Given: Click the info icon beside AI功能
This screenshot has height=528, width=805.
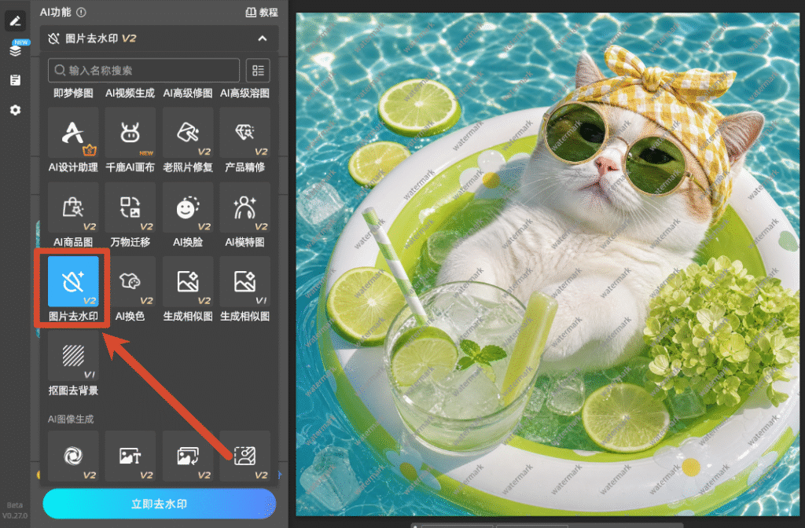Looking at the screenshot, I should click(81, 13).
